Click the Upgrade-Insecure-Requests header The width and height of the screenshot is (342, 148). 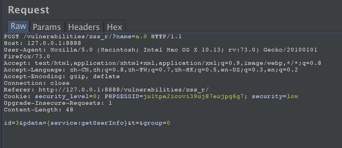click(x=58, y=103)
